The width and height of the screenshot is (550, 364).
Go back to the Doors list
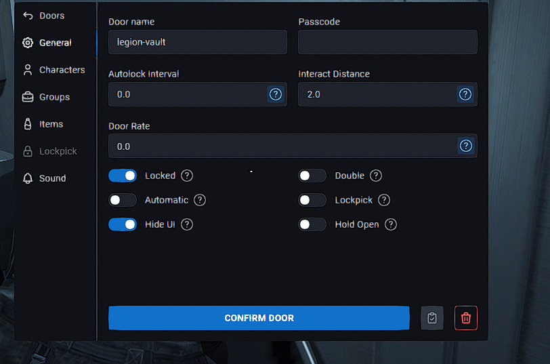click(x=44, y=16)
